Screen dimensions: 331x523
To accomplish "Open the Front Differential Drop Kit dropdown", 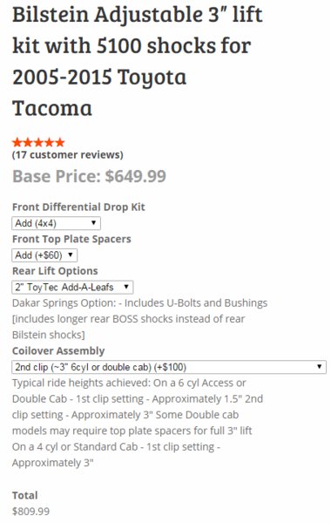I will [x=56, y=223].
